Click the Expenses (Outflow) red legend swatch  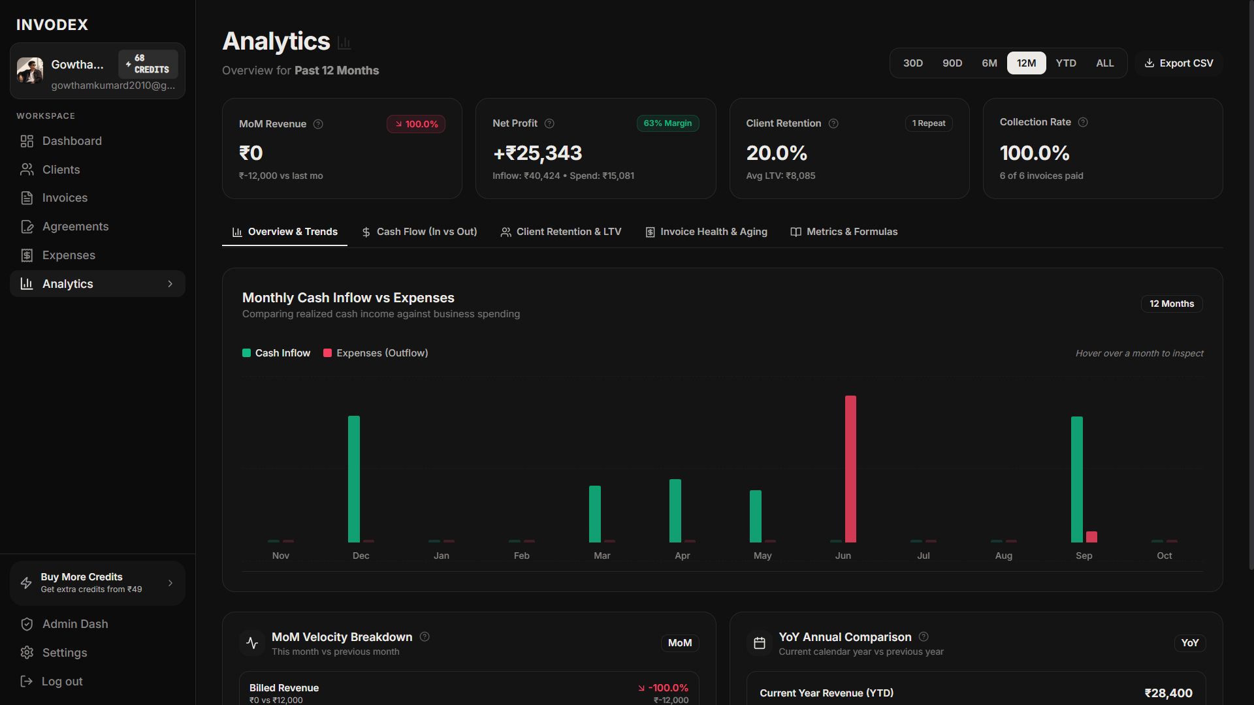pos(328,353)
